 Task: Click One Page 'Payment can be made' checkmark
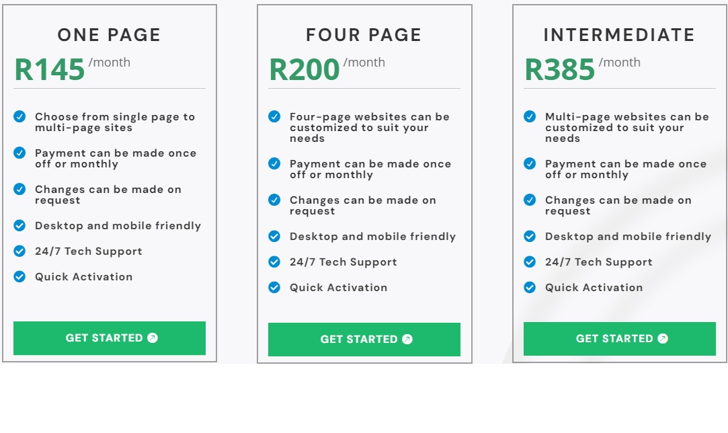[19, 153]
